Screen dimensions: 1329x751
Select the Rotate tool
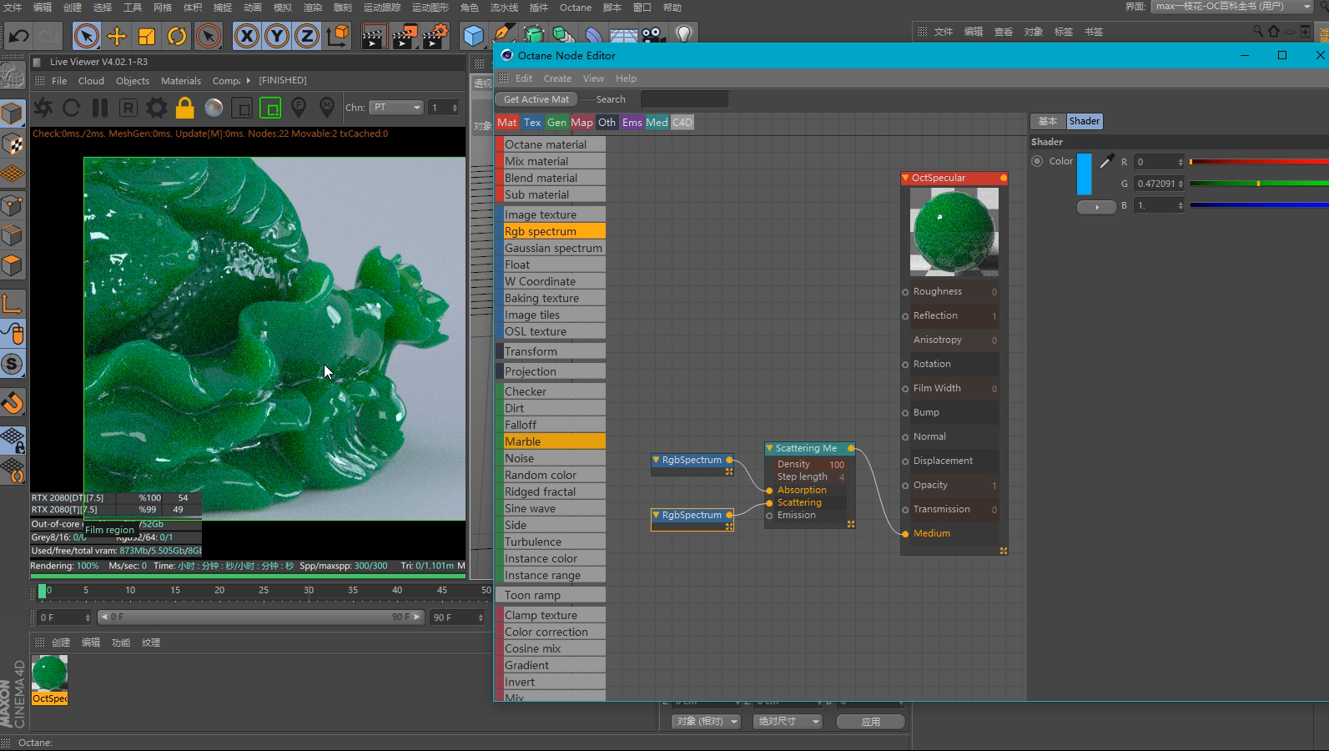(x=177, y=36)
